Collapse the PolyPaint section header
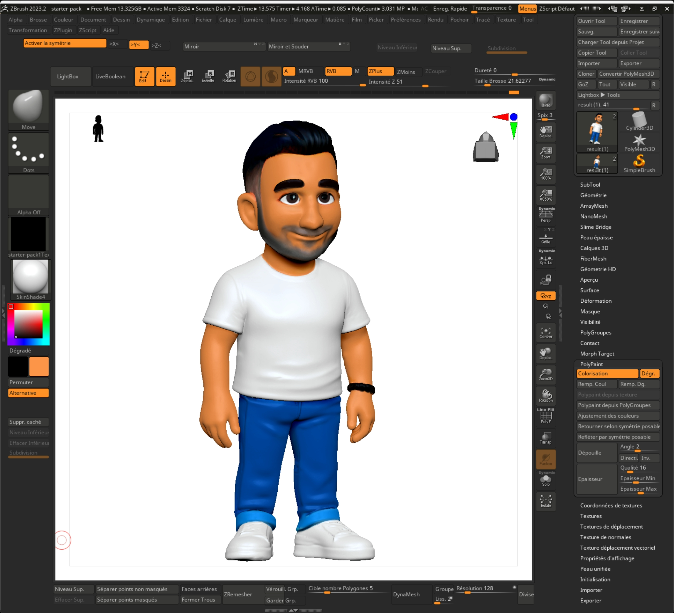674x613 pixels. (591, 364)
